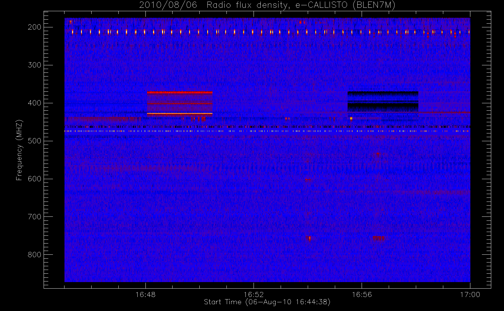Click the red burst spot near 760 MHz at 16:54

[x=310, y=239]
